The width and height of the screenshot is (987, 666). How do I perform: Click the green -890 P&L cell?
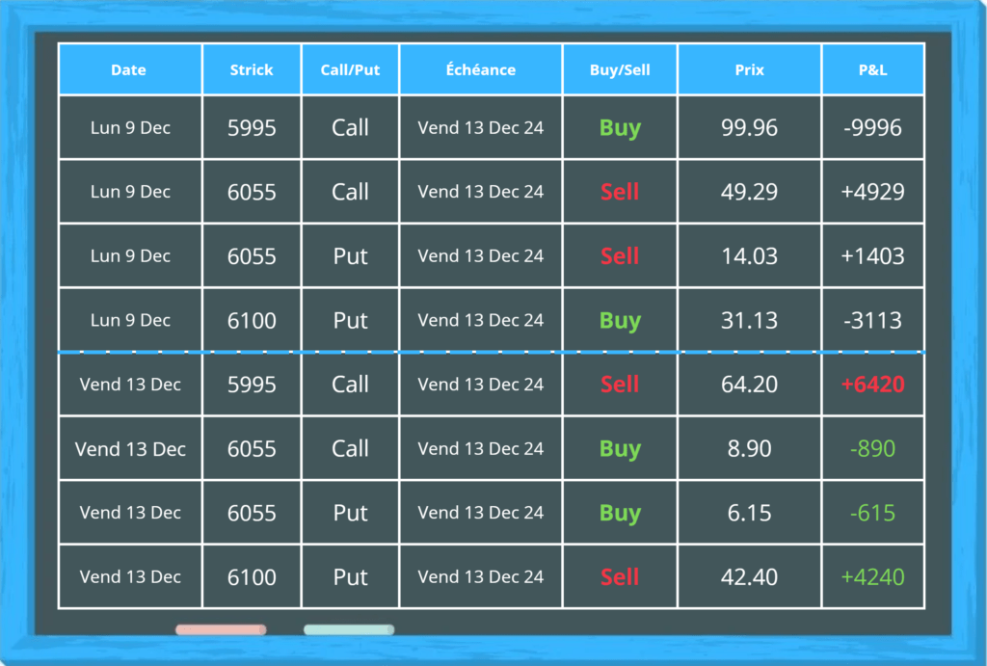(872, 448)
